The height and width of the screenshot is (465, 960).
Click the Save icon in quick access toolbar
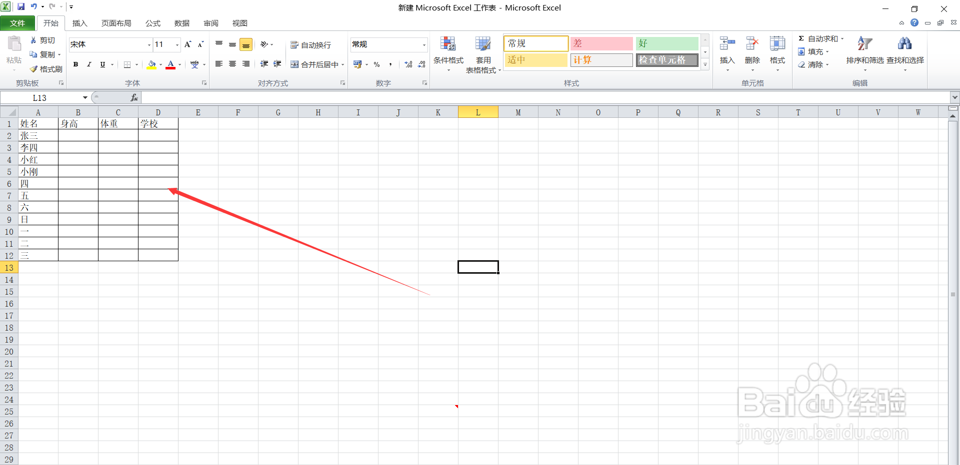pyautogui.click(x=21, y=6)
